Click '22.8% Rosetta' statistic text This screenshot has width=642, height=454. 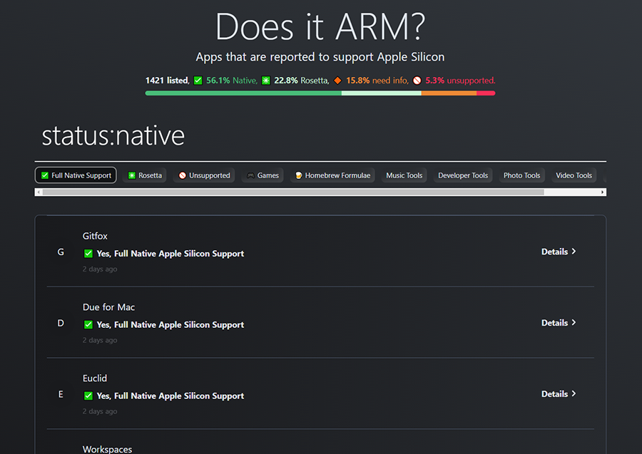pyautogui.click(x=301, y=81)
